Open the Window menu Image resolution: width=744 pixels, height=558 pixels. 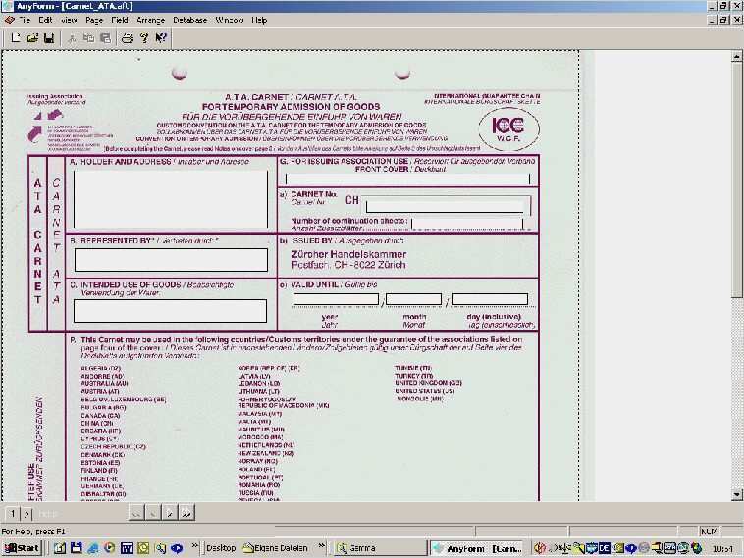229,20
